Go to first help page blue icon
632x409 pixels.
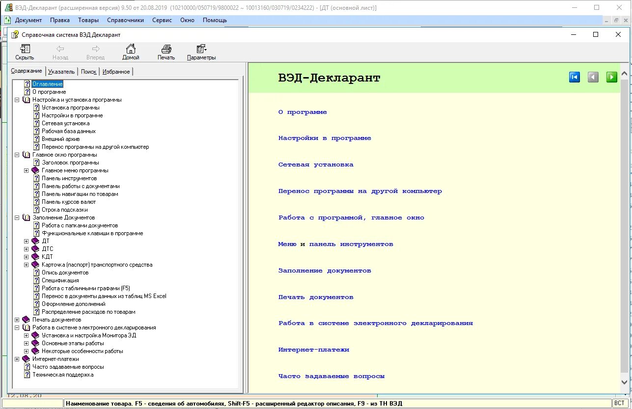coord(575,77)
